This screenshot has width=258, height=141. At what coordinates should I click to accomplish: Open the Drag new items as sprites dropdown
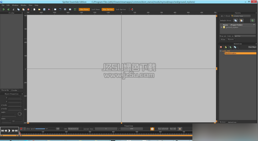pos(245,36)
